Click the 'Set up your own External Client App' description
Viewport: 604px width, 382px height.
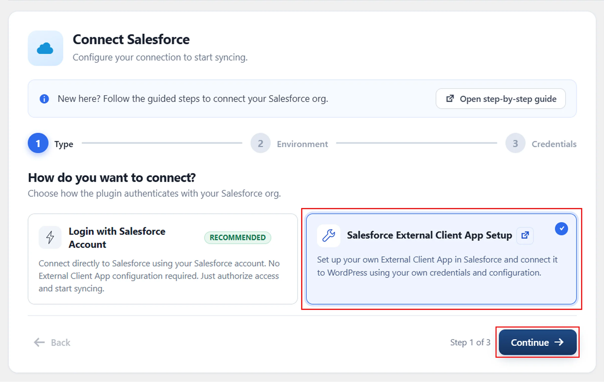(x=437, y=266)
